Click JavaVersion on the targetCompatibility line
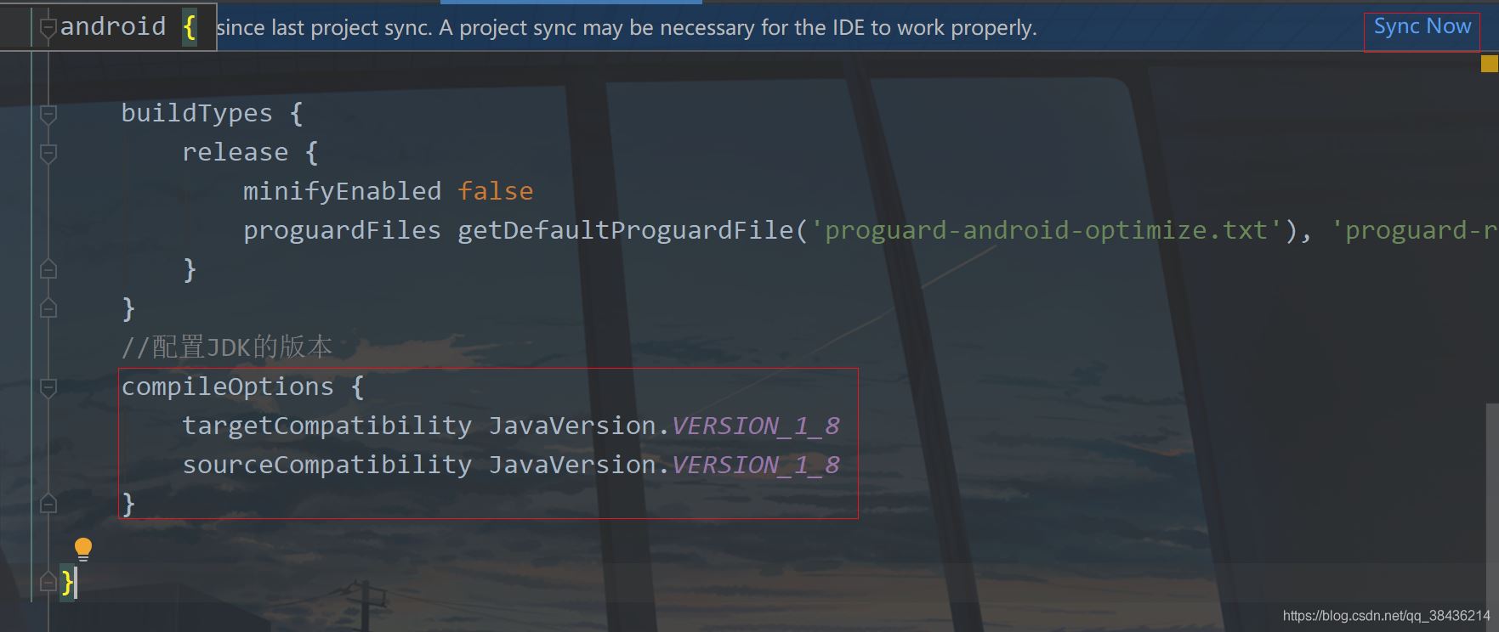 click(x=571, y=426)
